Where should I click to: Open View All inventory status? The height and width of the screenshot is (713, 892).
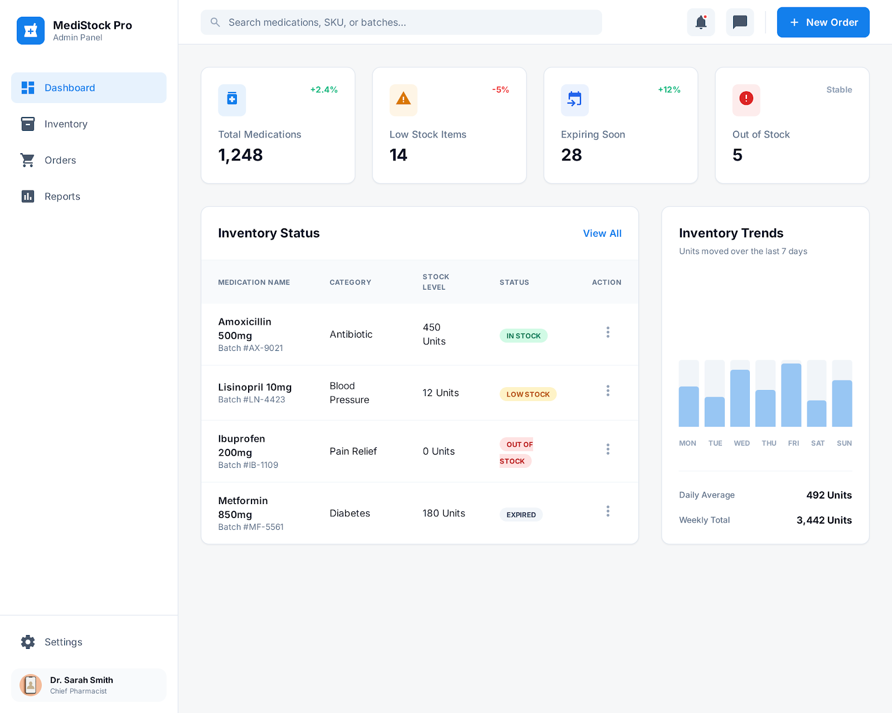coord(602,233)
